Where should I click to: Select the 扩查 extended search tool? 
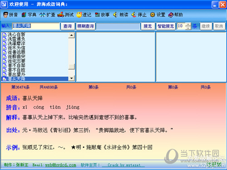pos(47,15)
